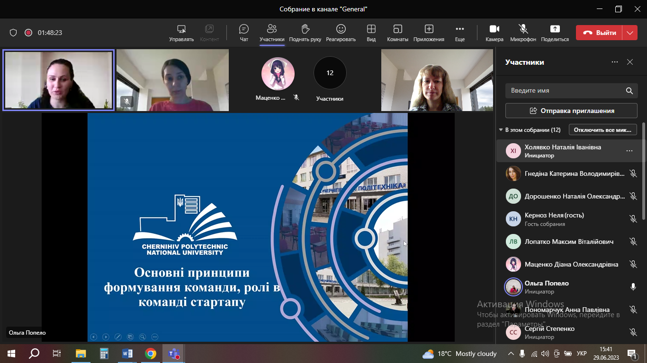The height and width of the screenshot is (363, 647).
Task: Toggle the Участники panel visibility
Action: tap(272, 33)
